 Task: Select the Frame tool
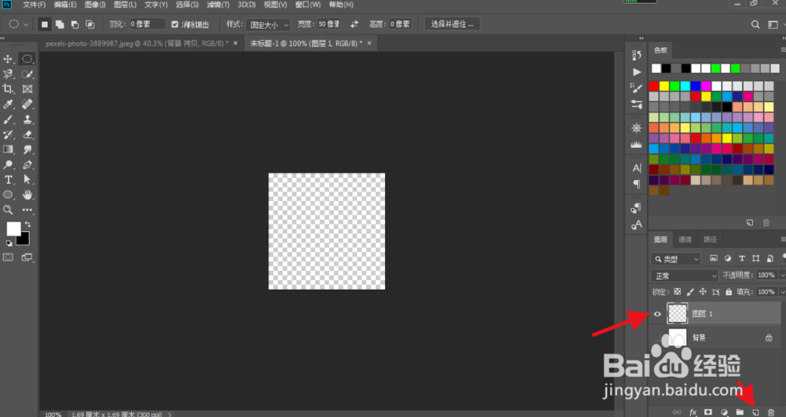click(x=27, y=89)
